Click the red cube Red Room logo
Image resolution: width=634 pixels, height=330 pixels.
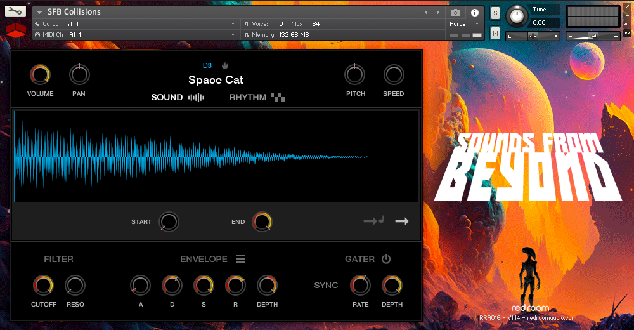click(x=16, y=30)
